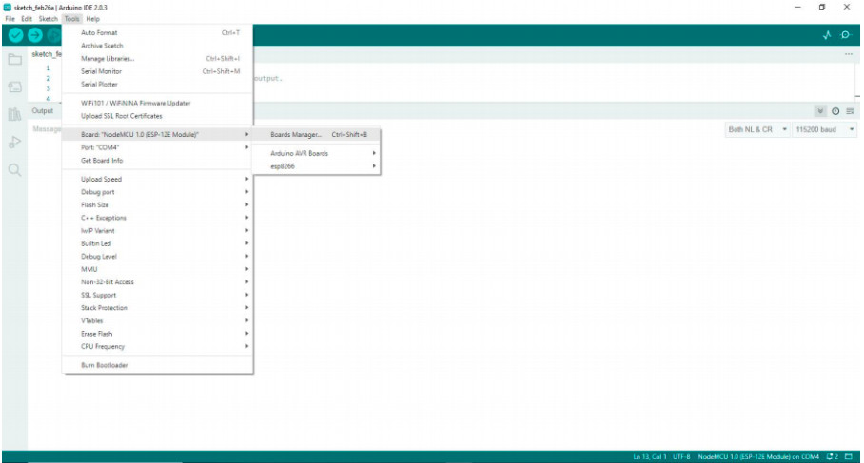The image size is (864, 463).
Task: Expand the Port COM4 submenu
Action: pos(158,147)
